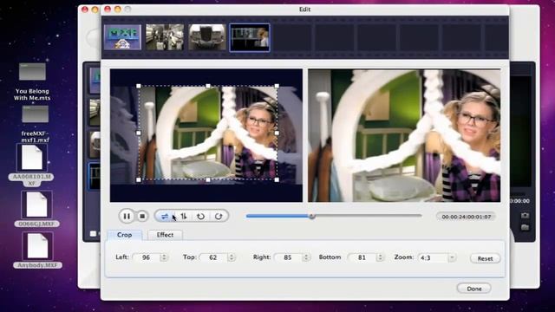
Task: Minimize the Edit window with yellow button
Action: tap(118, 10)
